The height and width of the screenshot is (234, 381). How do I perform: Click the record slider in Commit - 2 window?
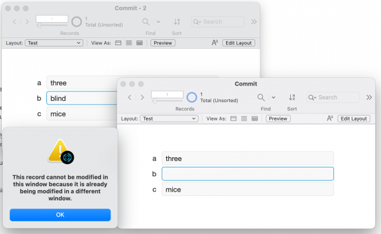click(51, 25)
